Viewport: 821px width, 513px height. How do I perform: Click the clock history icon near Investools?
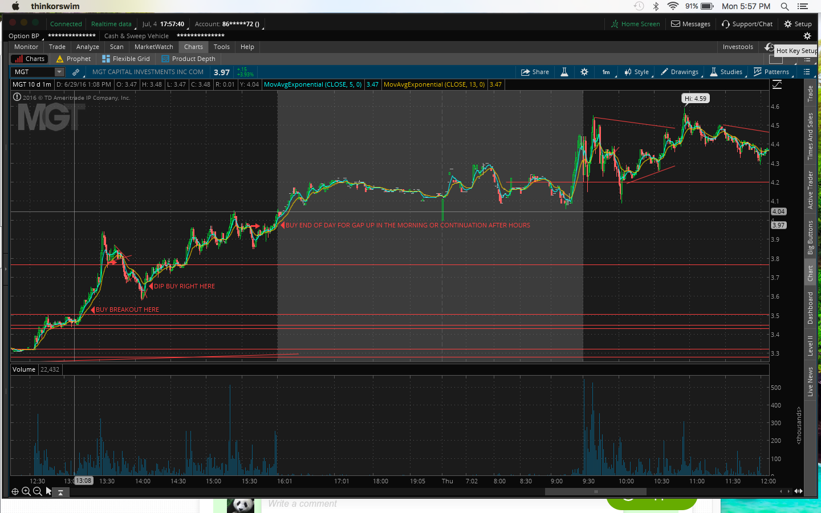[770, 47]
